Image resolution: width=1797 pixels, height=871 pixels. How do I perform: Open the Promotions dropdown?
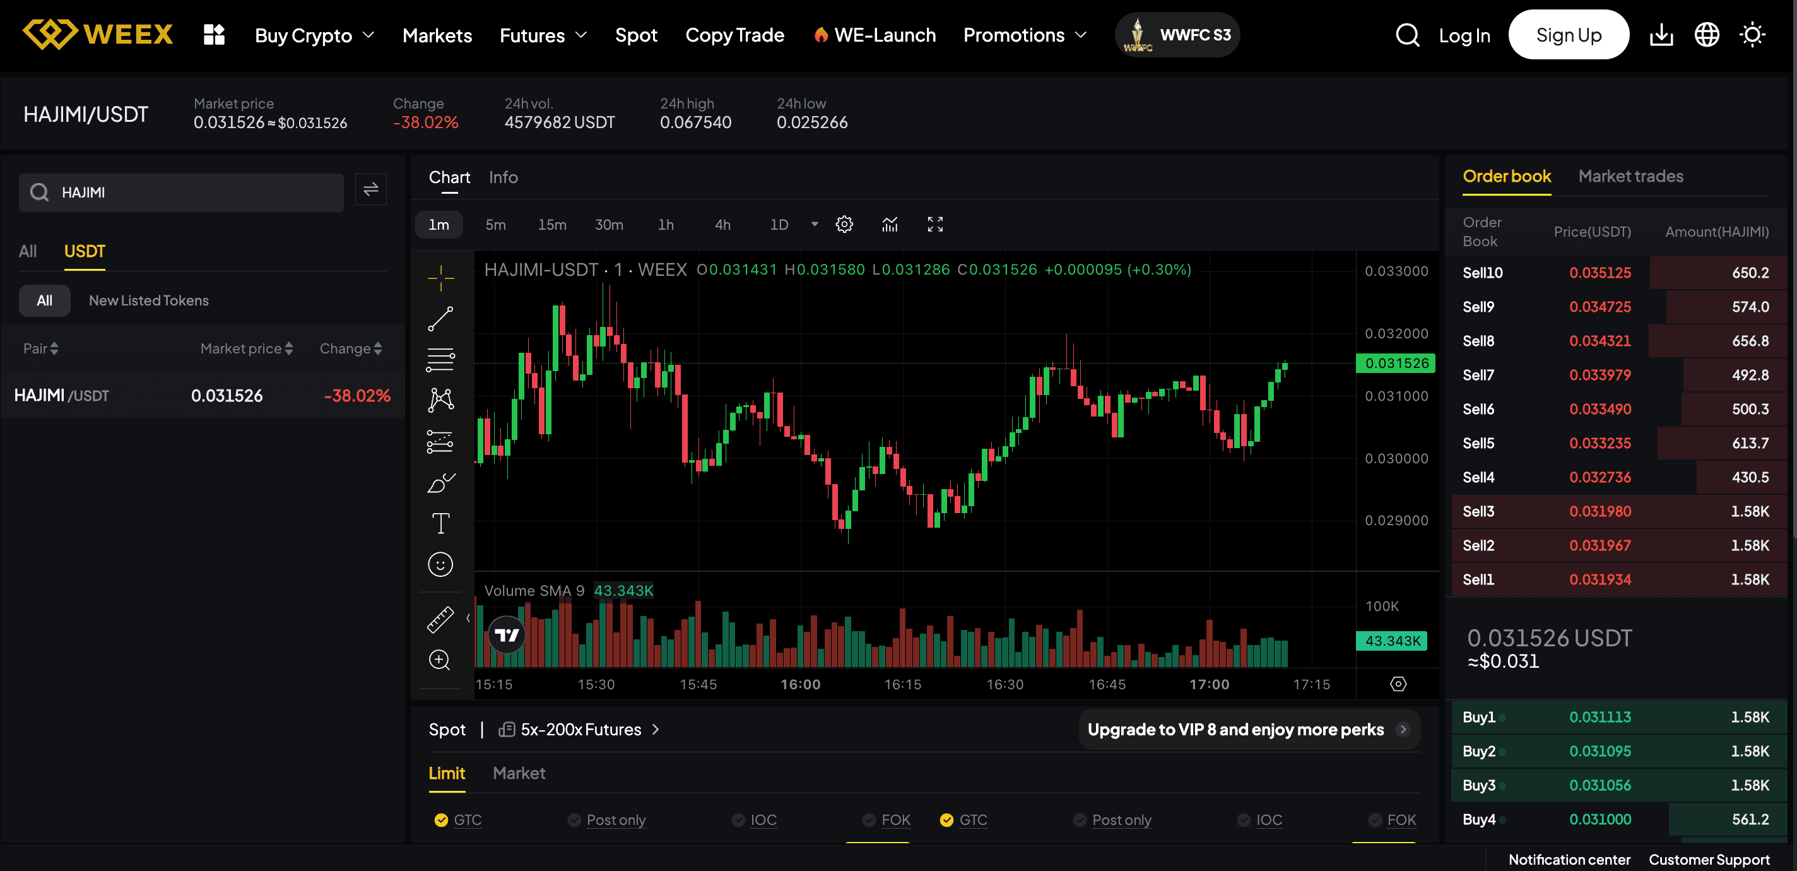1024,35
